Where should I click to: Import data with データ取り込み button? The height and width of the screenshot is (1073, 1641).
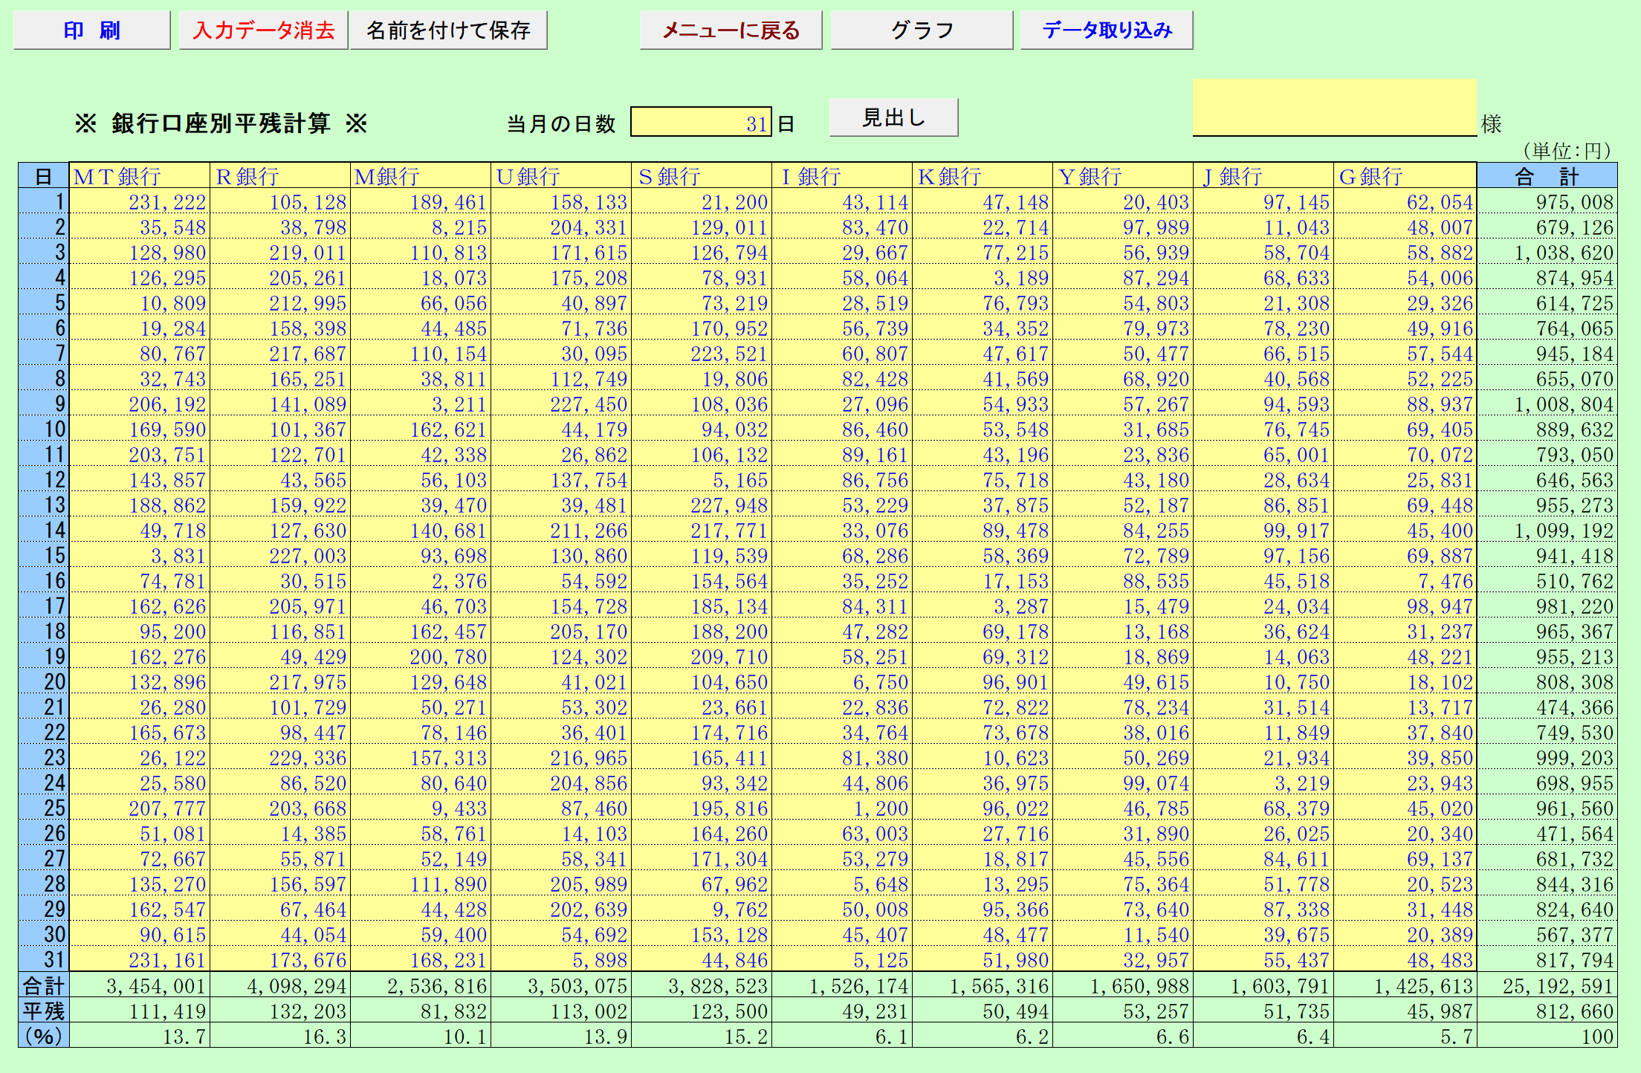click(1107, 30)
